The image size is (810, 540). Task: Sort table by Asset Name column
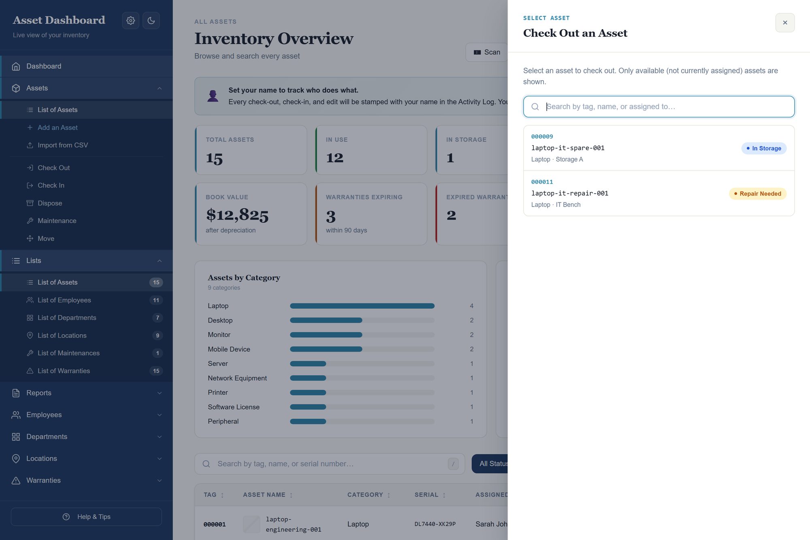click(268, 495)
